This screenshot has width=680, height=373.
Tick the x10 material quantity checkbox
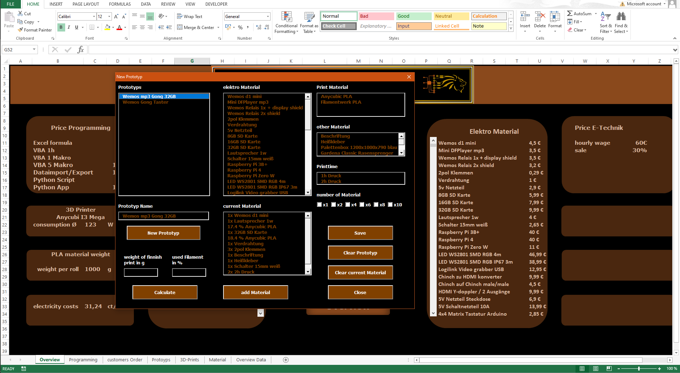(x=390, y=205)
